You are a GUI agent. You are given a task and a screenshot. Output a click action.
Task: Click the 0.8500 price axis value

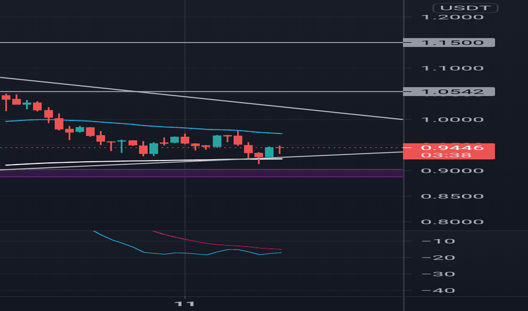pos(452,196)
